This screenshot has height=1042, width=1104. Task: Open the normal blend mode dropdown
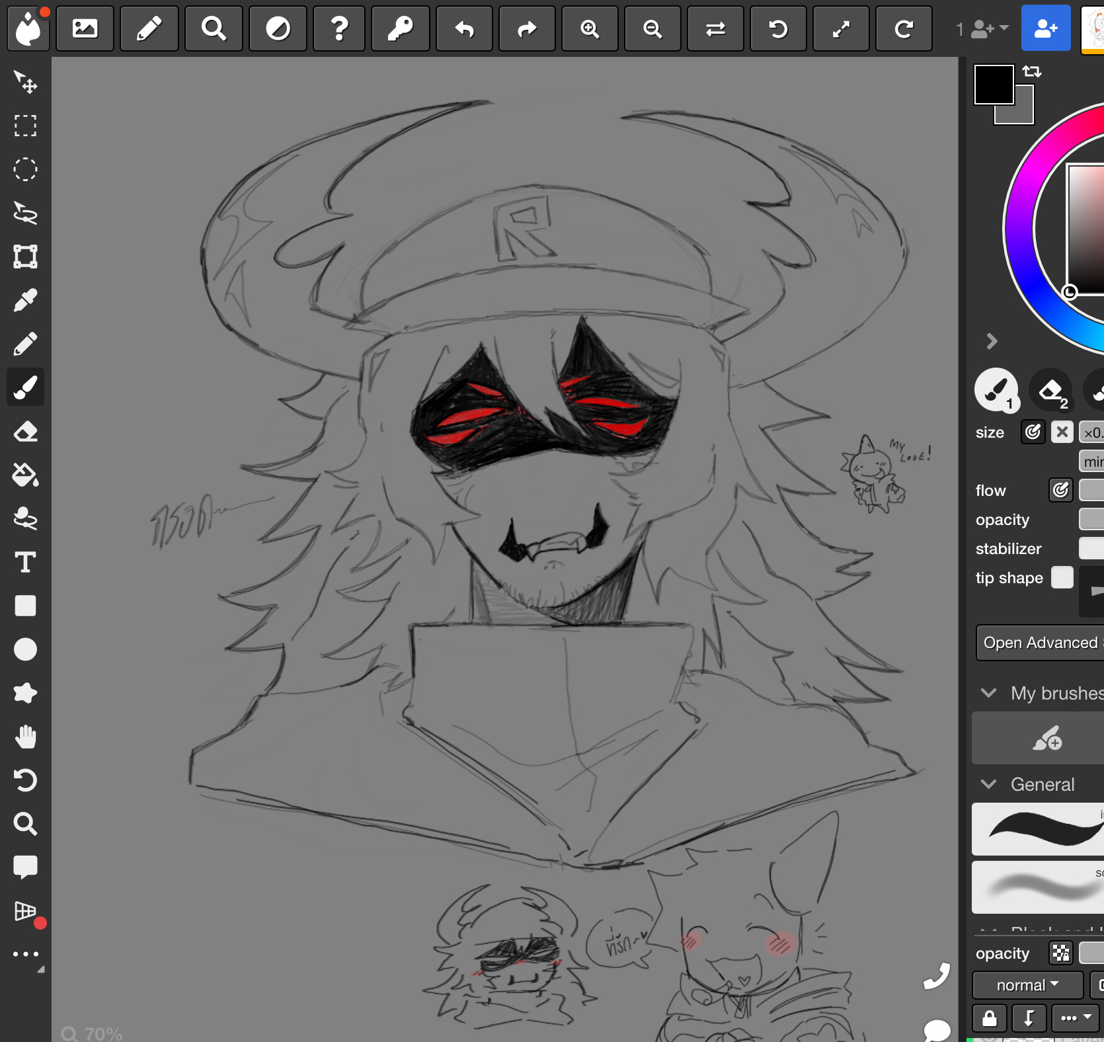(1027, 985)
